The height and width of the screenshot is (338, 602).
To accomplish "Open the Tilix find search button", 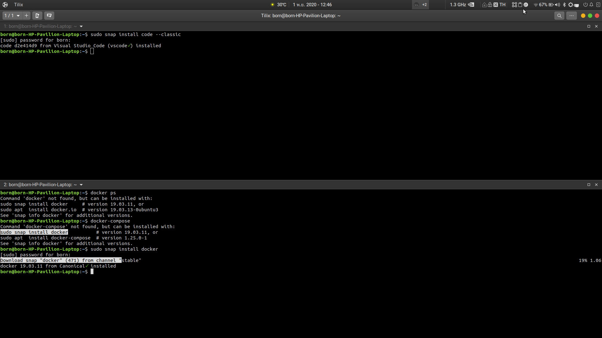I will click(x=559, y=16).
